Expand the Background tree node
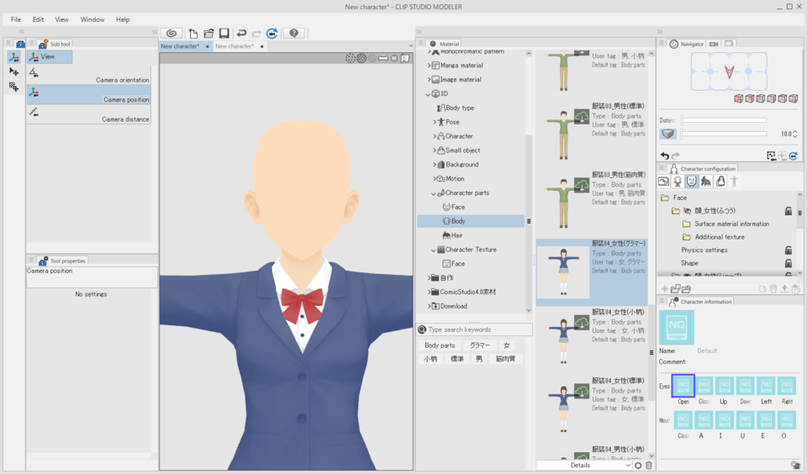 click(x=435, y=165)
